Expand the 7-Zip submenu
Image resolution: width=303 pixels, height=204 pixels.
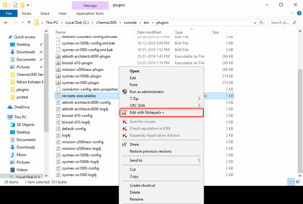pyautogui.click(x=199, y=99)
